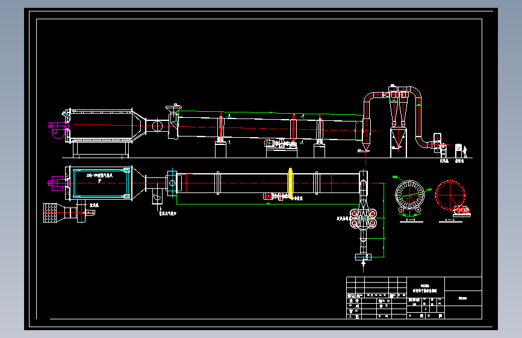The height and width of the screenshot is (338, 522).
Task: Select the drive motor assembly under the elevation drum
Action: point(281,144)
